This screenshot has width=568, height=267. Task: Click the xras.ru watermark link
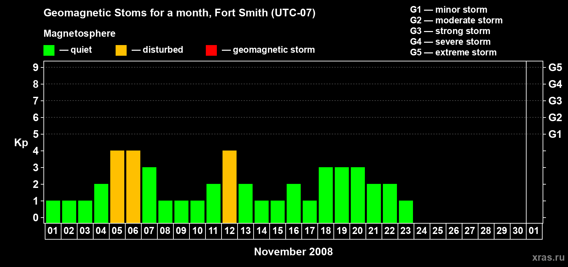click(x=548, y=257)
